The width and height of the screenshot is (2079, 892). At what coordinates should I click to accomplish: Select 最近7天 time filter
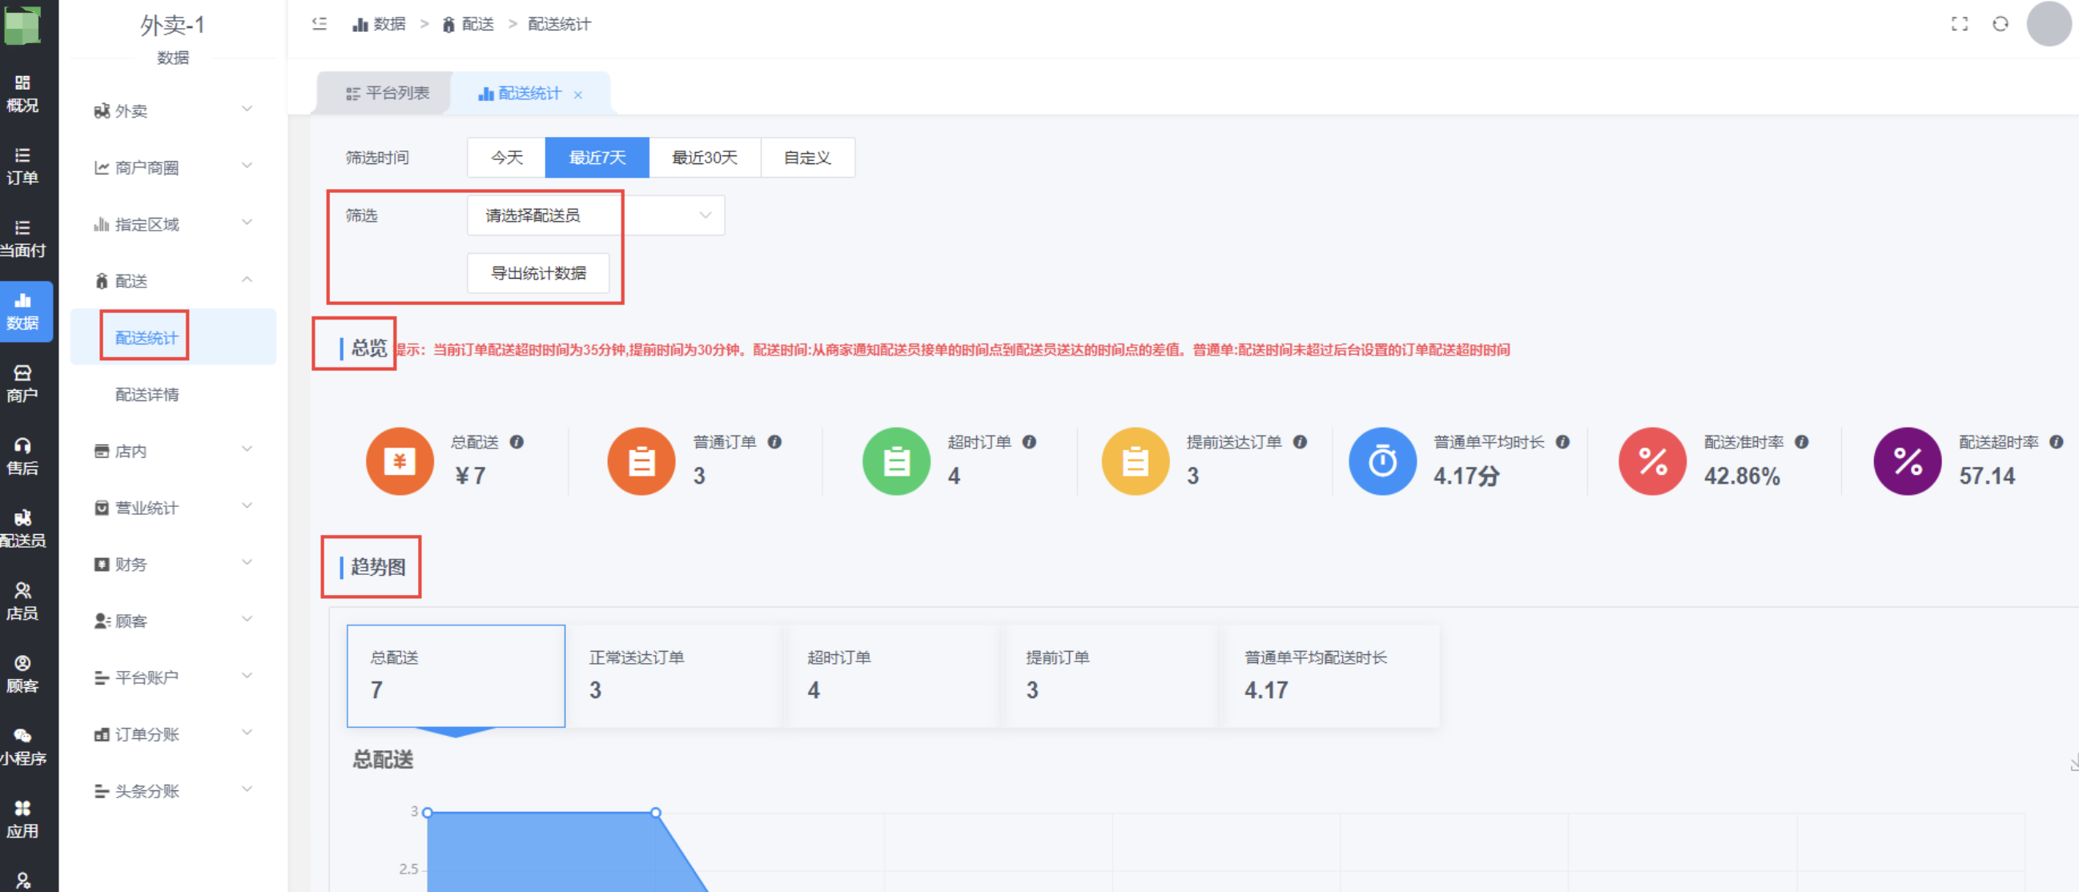coord(597,158)
